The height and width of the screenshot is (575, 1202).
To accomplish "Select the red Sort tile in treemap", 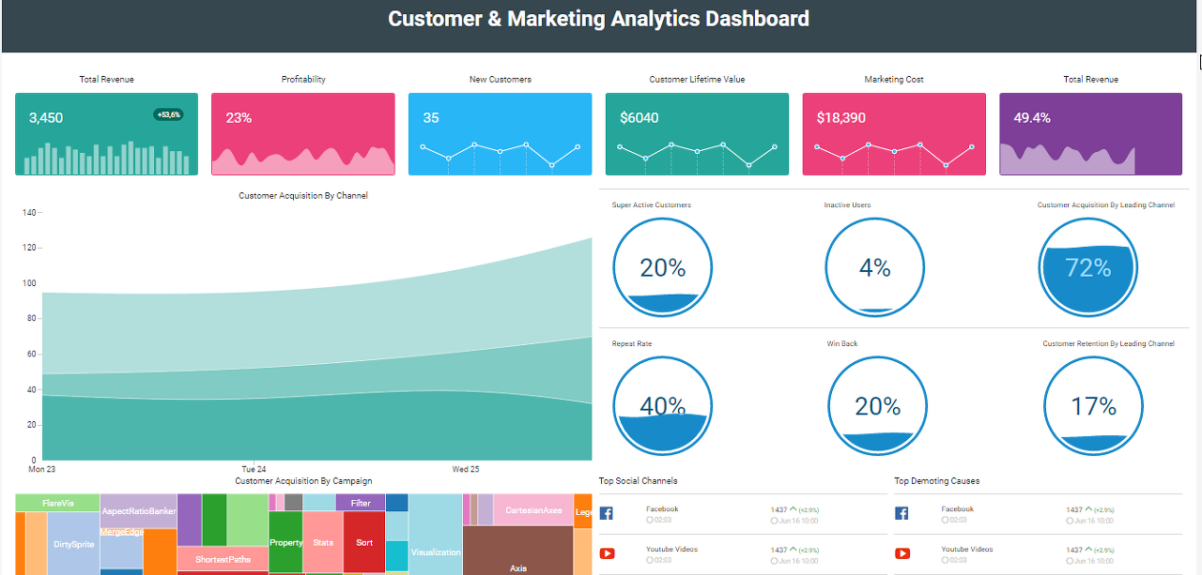I will coord(364,542).
